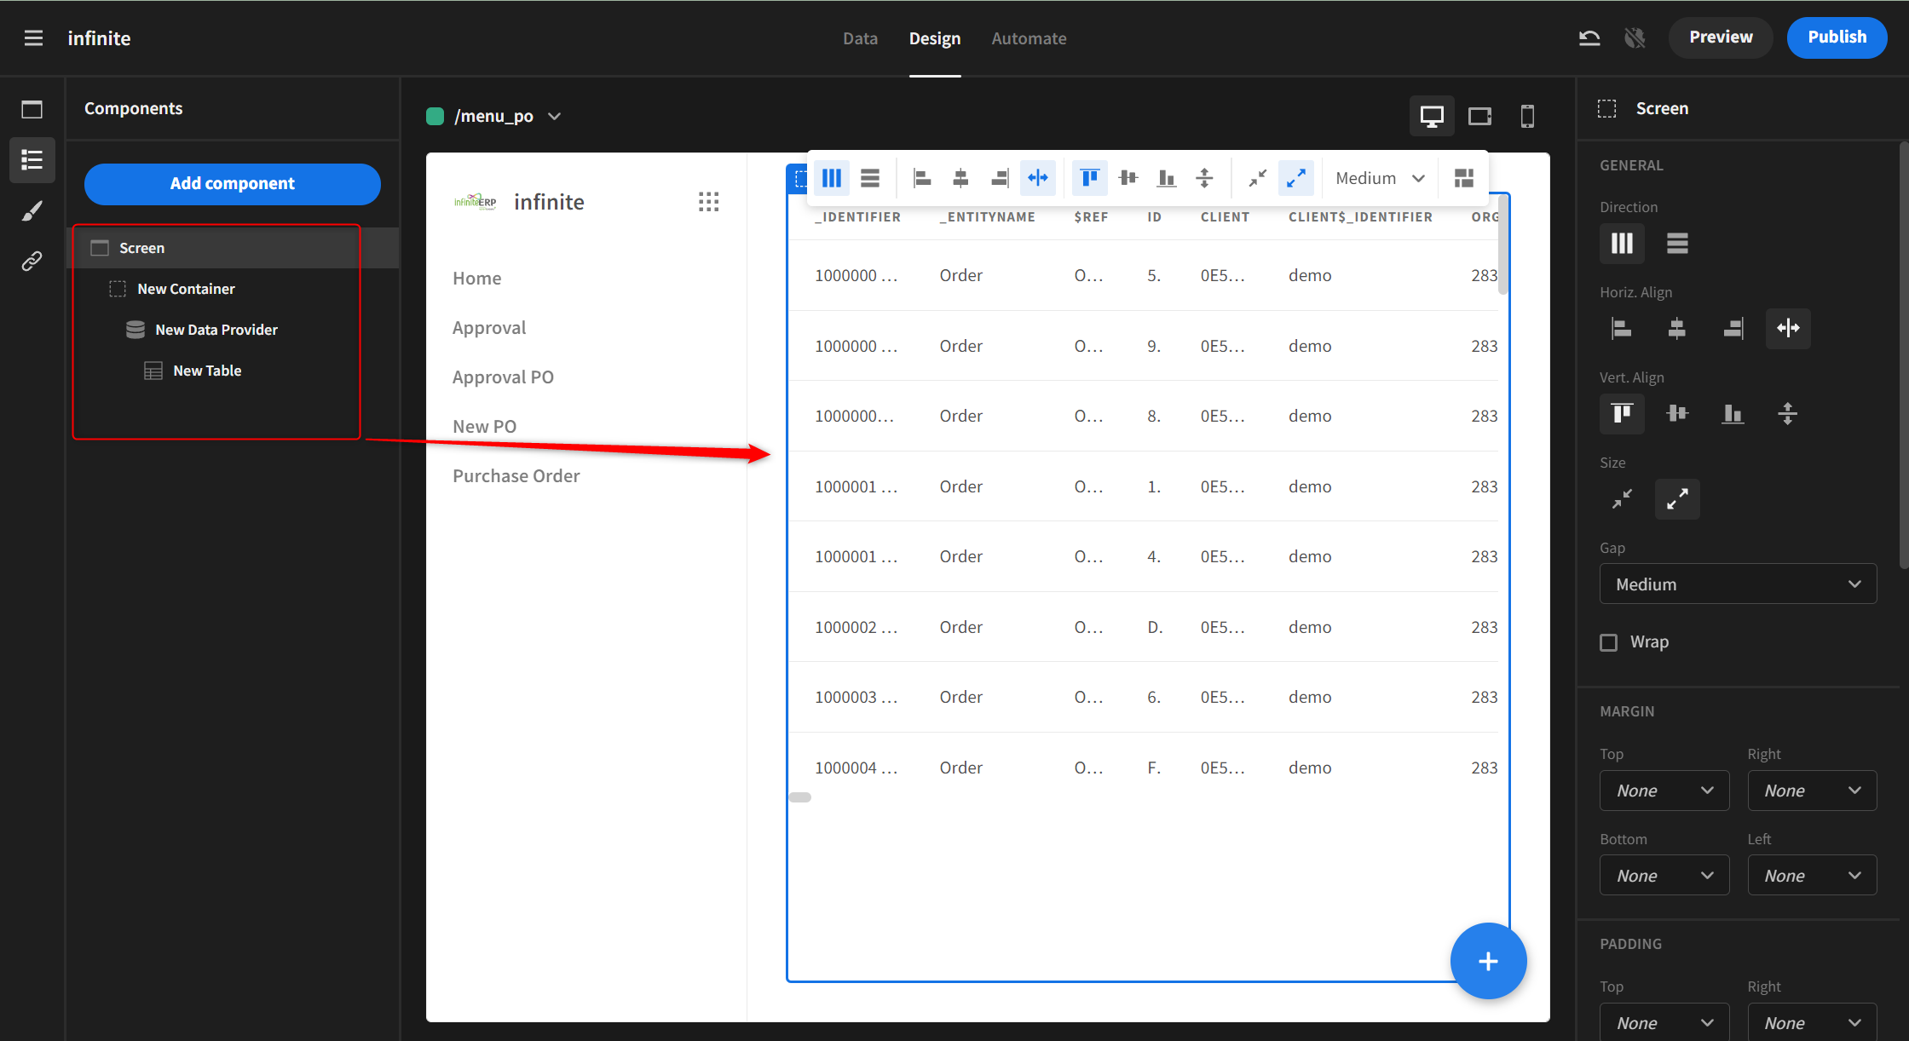1909x1041 pixels.
Task: Set Size to shrink in settings panel
Action: tap(1622, 498)
